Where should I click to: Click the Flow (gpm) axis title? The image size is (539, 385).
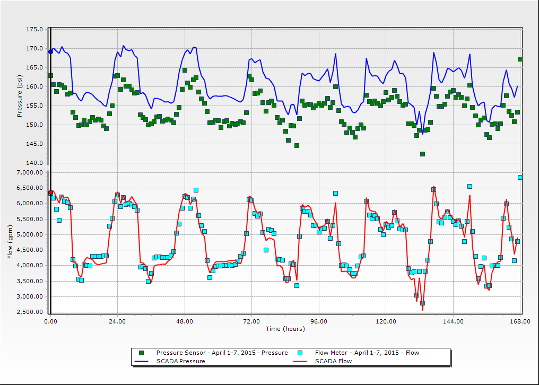(10, 242)
